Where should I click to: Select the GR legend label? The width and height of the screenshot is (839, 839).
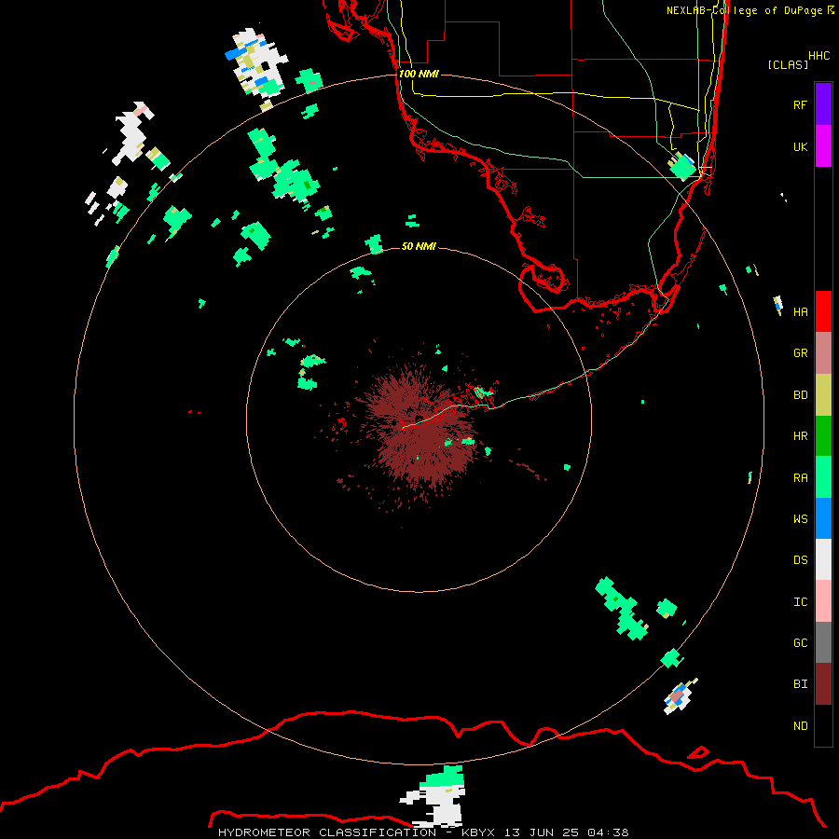coord(800,353)
